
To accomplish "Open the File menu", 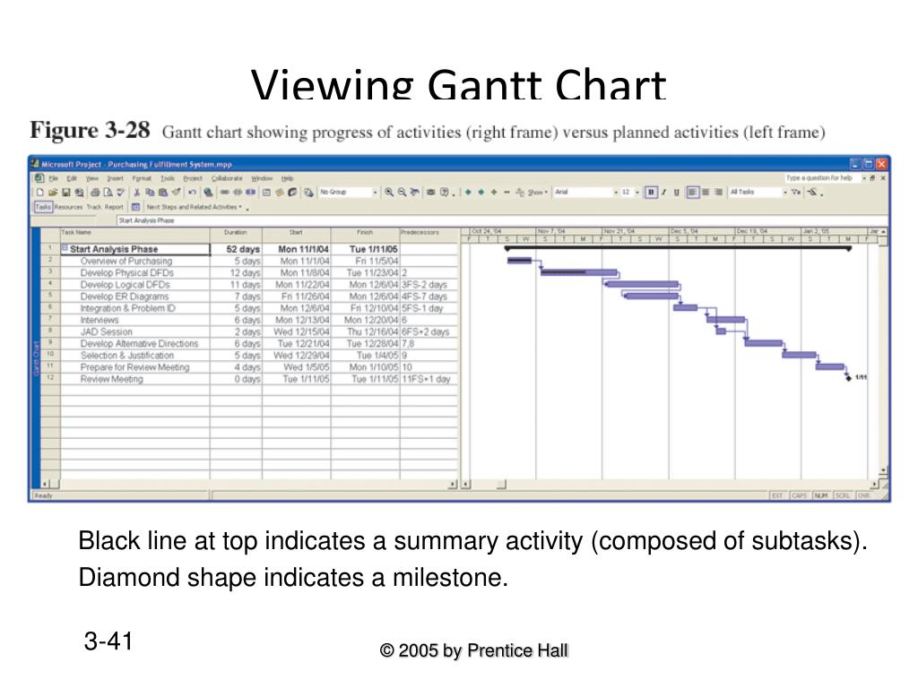I will pos(53,178).
